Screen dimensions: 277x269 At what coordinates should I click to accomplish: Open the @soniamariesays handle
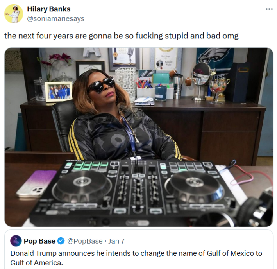point(55,18)
